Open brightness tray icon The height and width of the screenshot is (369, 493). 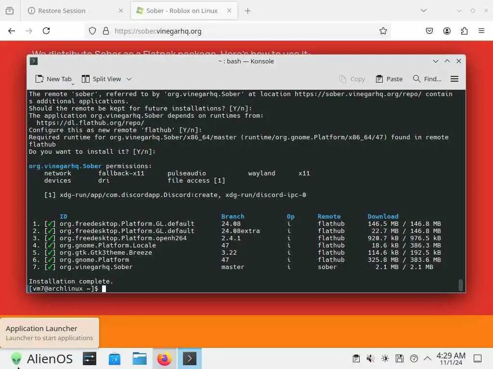point(385,358)
